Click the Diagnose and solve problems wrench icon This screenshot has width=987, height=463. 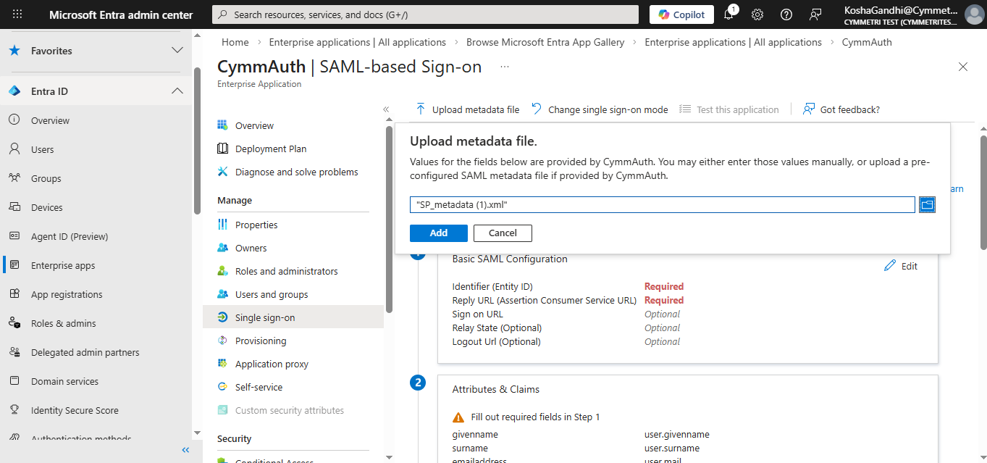222,172
